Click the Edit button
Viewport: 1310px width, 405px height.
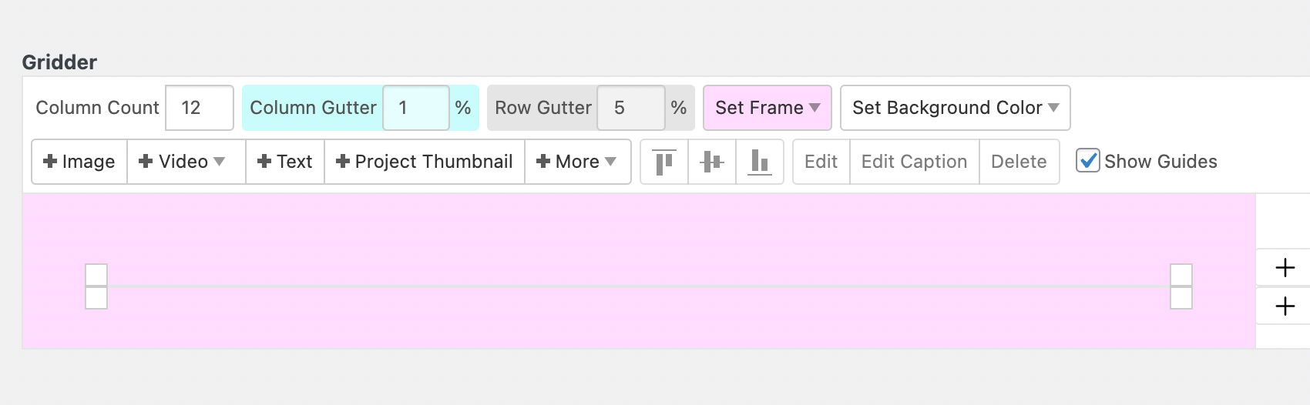821,162
